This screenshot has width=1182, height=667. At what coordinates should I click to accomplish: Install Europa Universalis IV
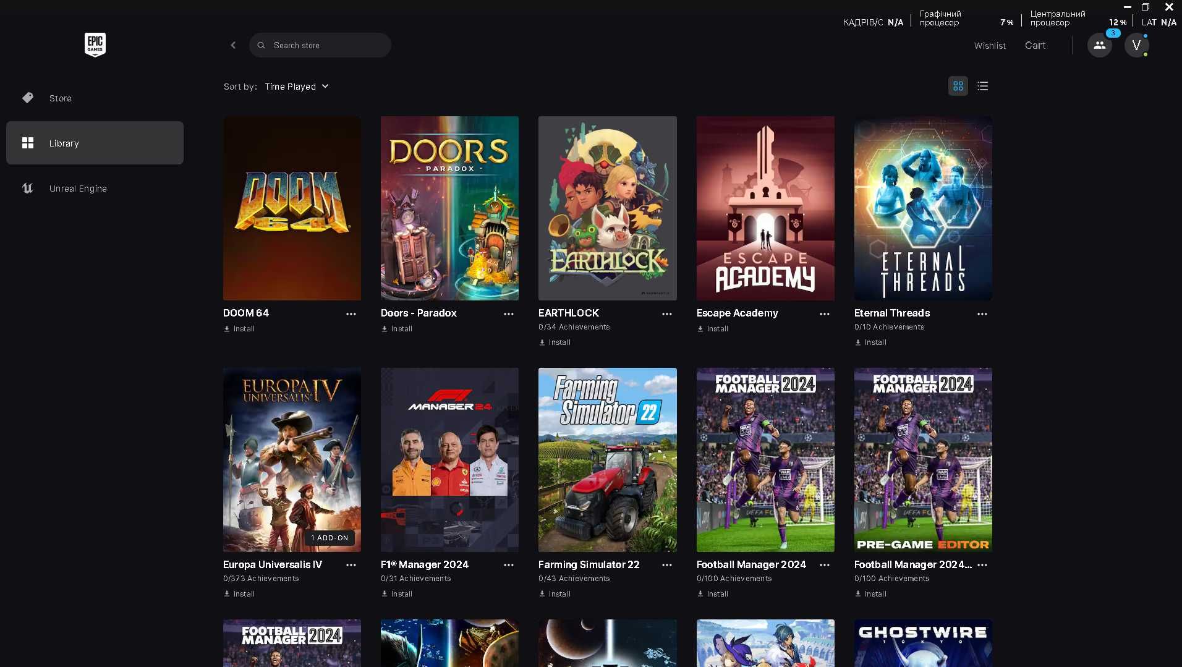click(239, 594)
